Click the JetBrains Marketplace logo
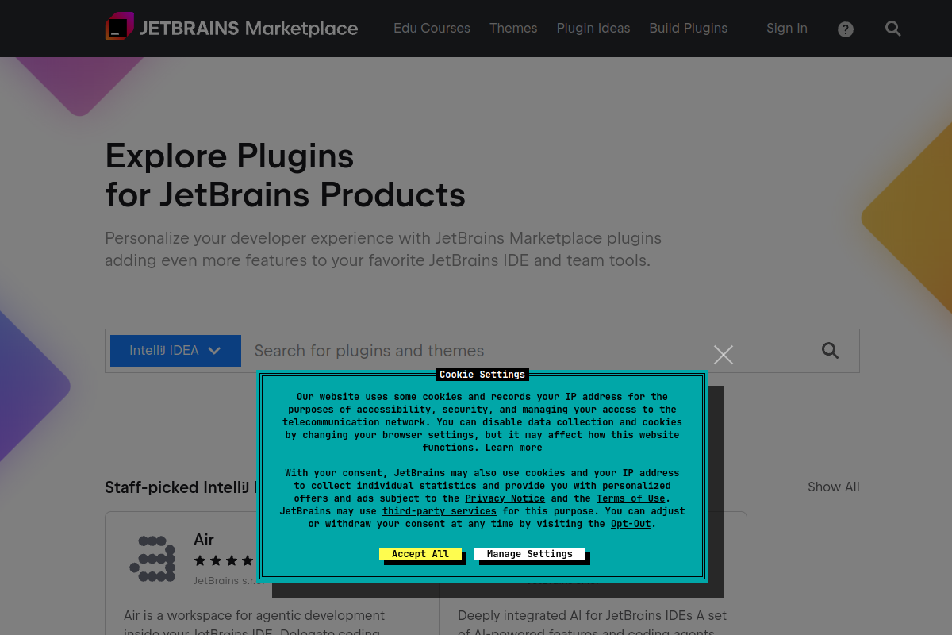Image resolution: width=952 pixels, height=635 pixels. 232,28
